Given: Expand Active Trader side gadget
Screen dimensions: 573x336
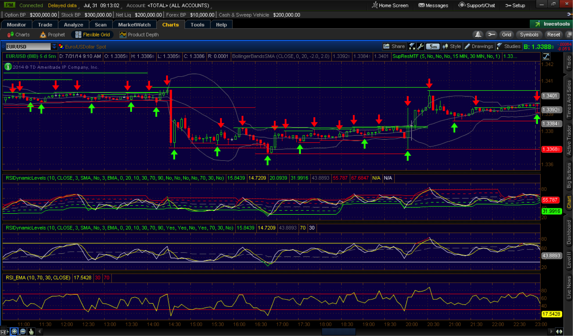Looking at the screenshot, I should point(569,140).
